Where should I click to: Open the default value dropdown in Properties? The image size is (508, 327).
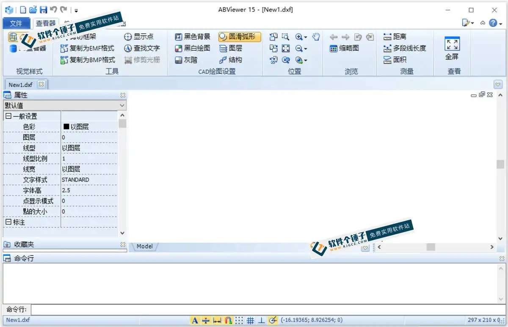(121, 105)
